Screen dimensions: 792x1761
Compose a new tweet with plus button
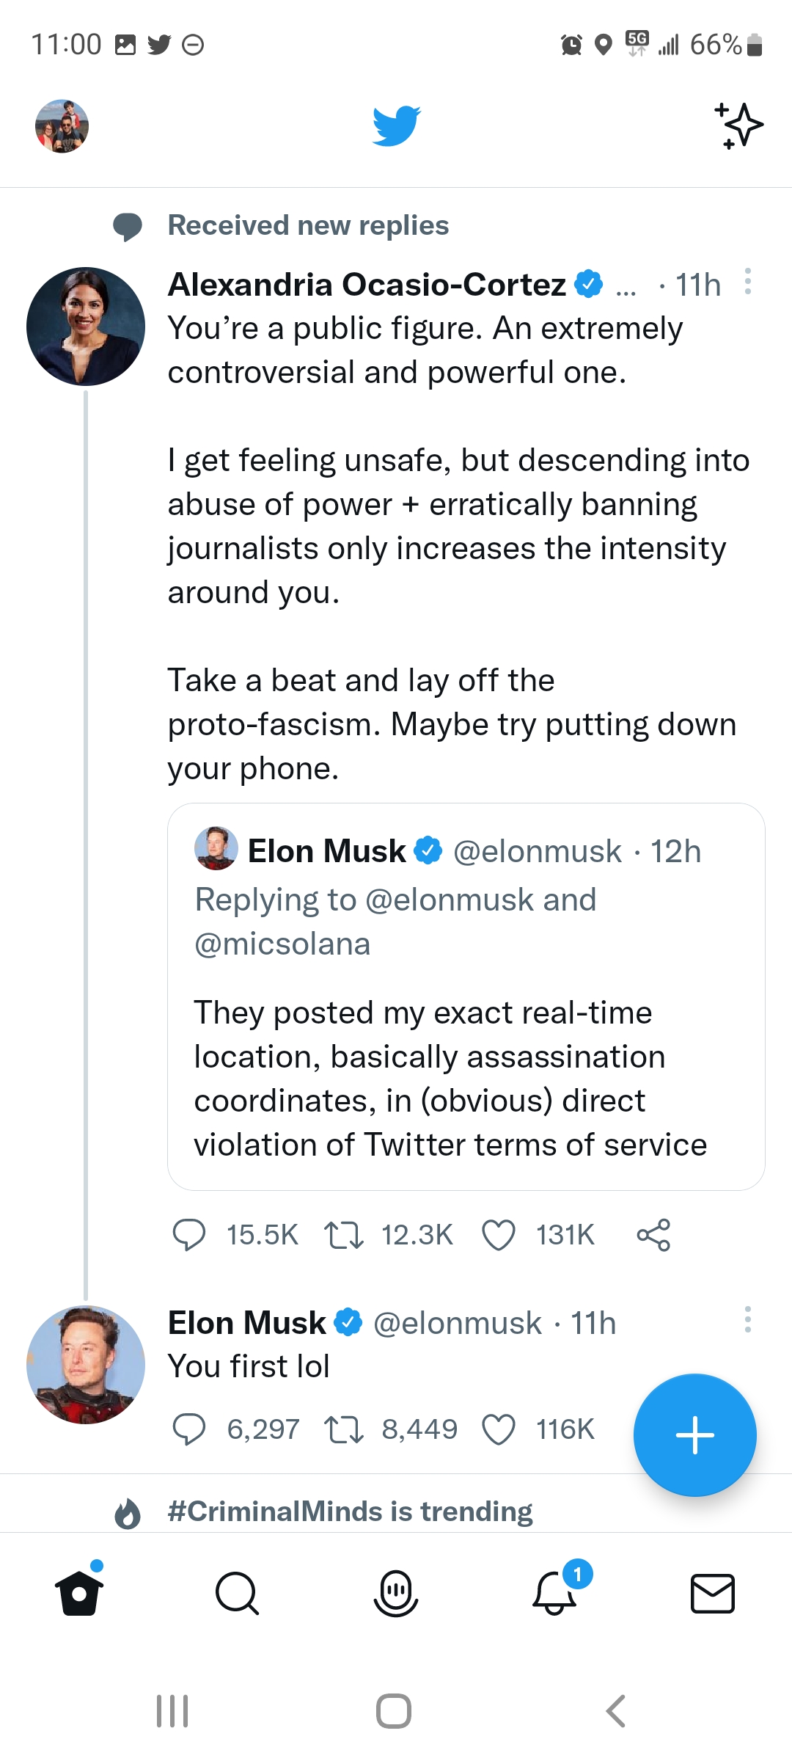tap(694, 1435)
